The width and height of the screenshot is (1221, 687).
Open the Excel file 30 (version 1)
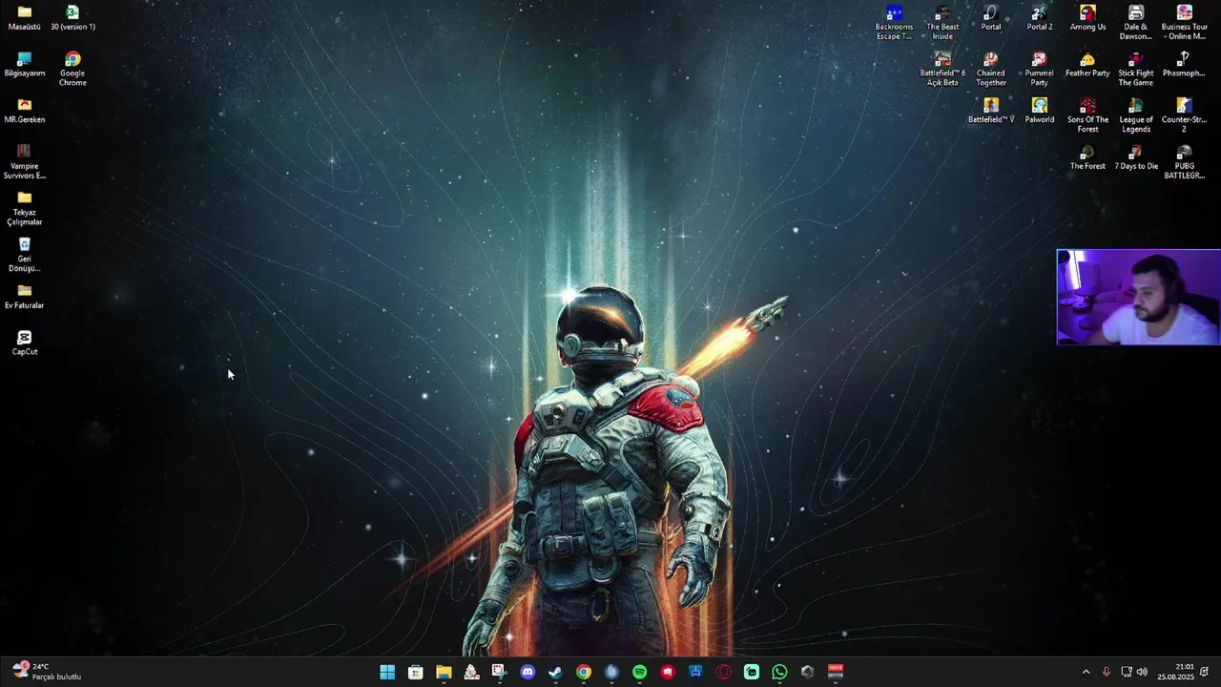pyautogui.click(x=72, y=18)
